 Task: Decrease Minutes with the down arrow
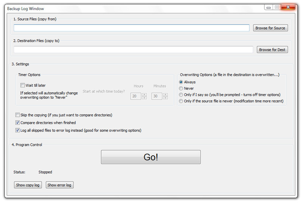[x=165, y=98]
